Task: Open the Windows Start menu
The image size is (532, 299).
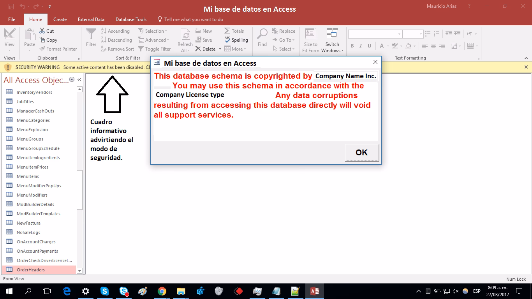Action: point(9,291)
